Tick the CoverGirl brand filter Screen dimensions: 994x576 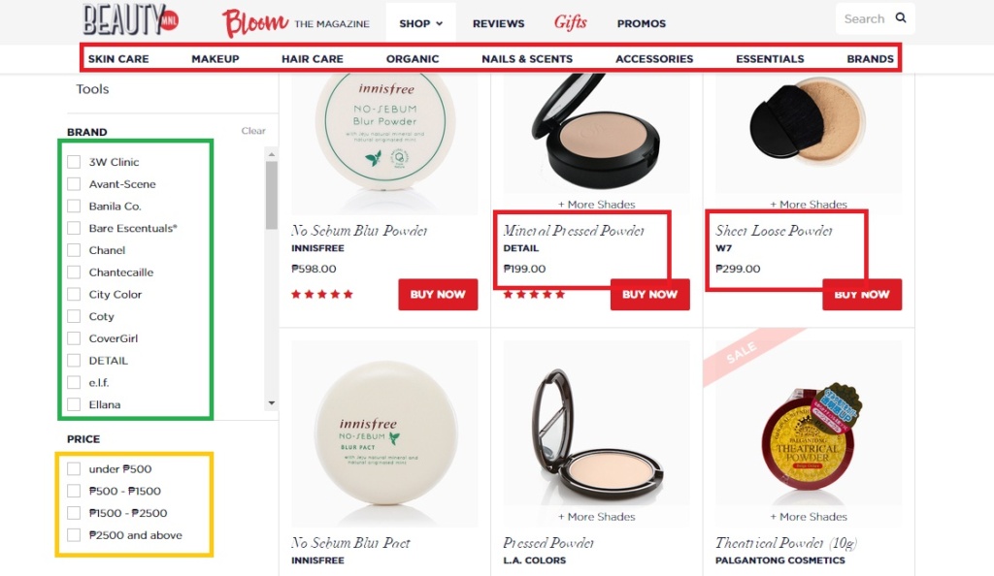pyautogui.click(x=74, y=338)
